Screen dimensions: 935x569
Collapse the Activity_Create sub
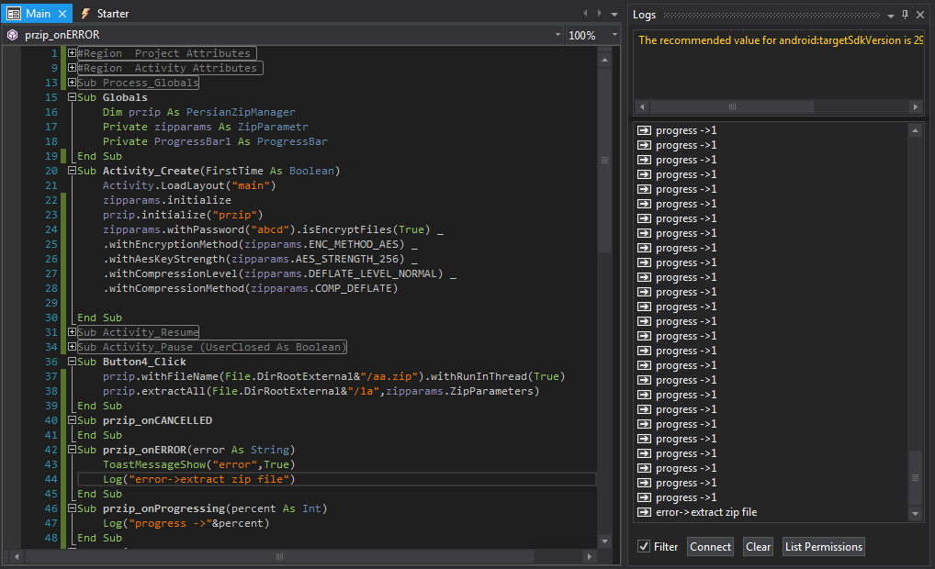[x=72, y=171]
